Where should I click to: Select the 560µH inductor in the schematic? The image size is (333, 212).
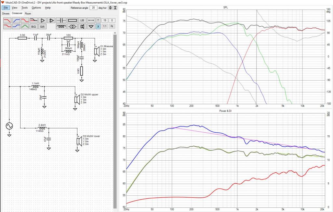point(82,45)
